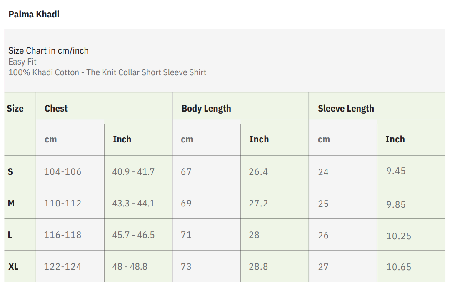Click the Size Chart in cm/inch title
This screenshot has height=288, width=450.
[48, 51]
